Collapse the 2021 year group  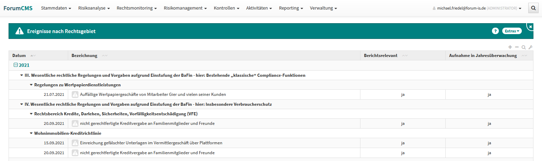16,65
